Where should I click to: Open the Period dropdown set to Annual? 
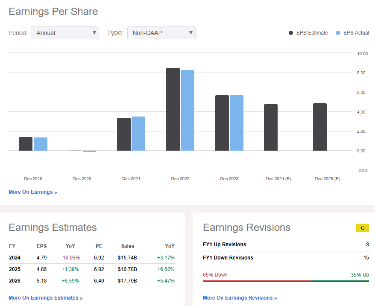pyautogui.click(x=64, y=33)
